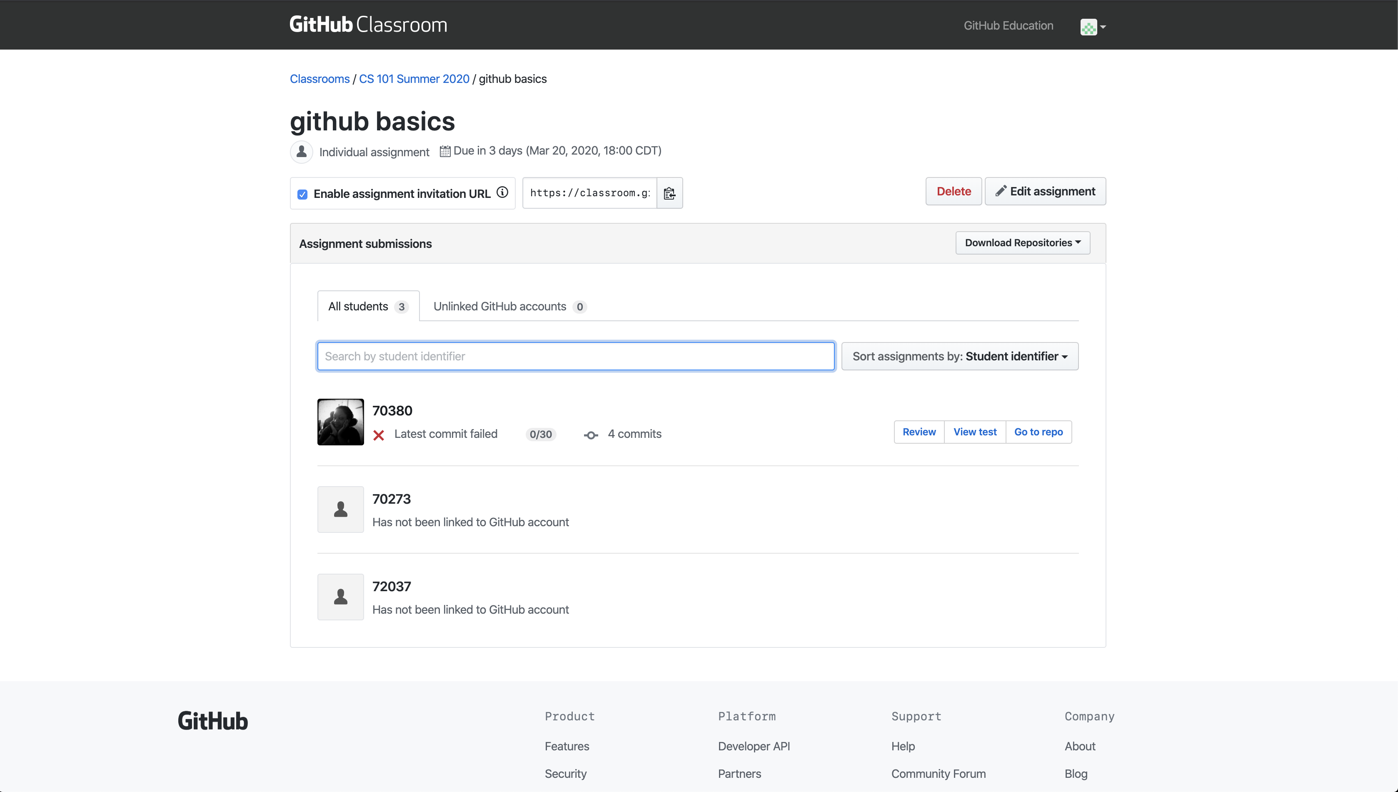Go to Classrooms breadcrumb
This screenshot has height=792, width=1398.
coord(320,79)
